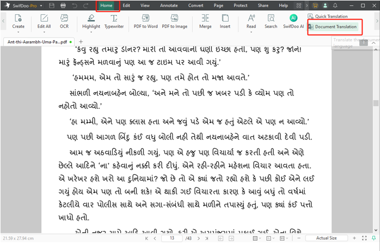The height and width of the screenshot is (251, 380).
Task: Zoom out with minus button
Action: point(299,238)
